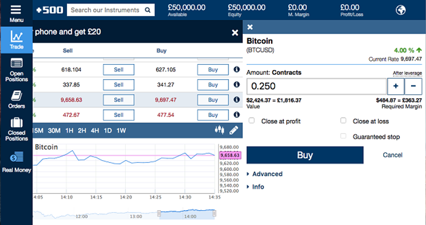
Task: Click the search magnifier icon
Action: click(x=148, y=10)
